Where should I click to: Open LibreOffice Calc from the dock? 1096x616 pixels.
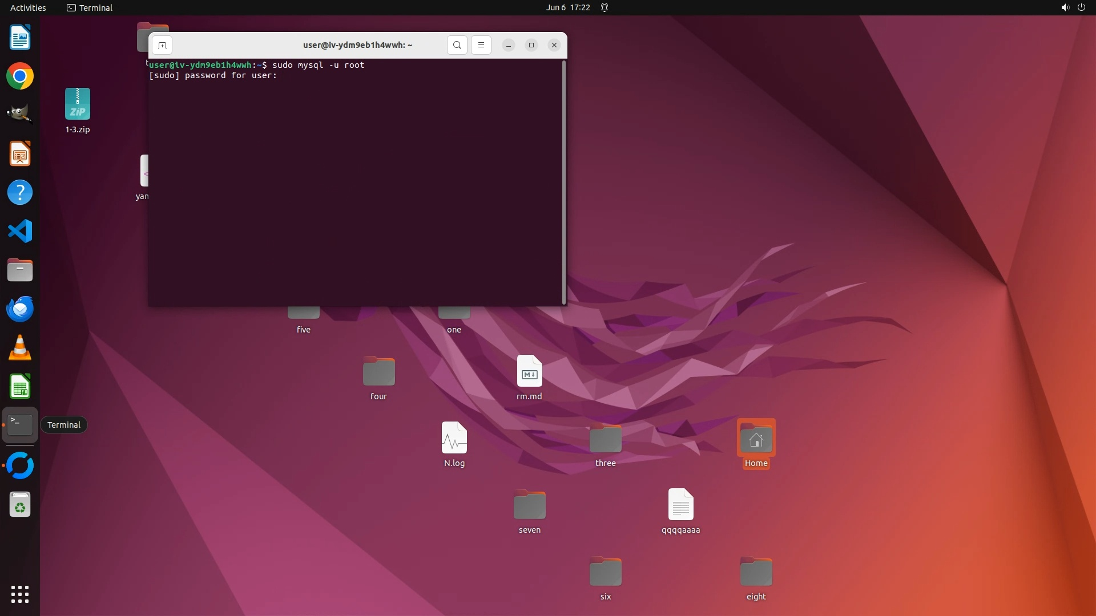click(20, 387)
